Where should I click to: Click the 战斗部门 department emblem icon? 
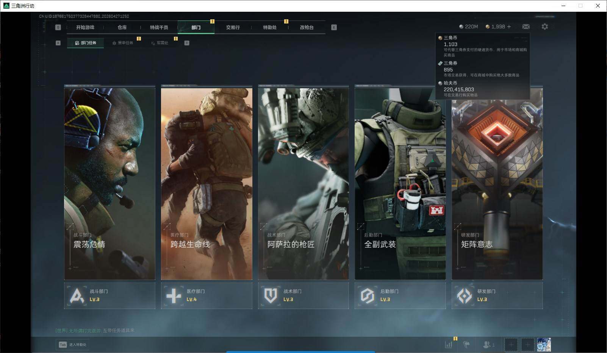(x=77, y=296)
